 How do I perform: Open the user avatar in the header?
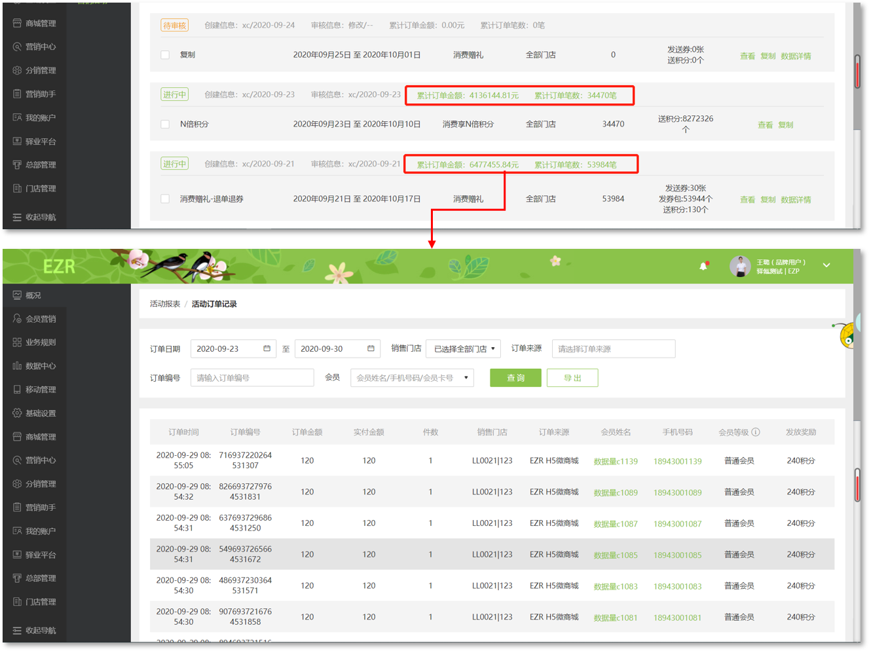(740, 266)
